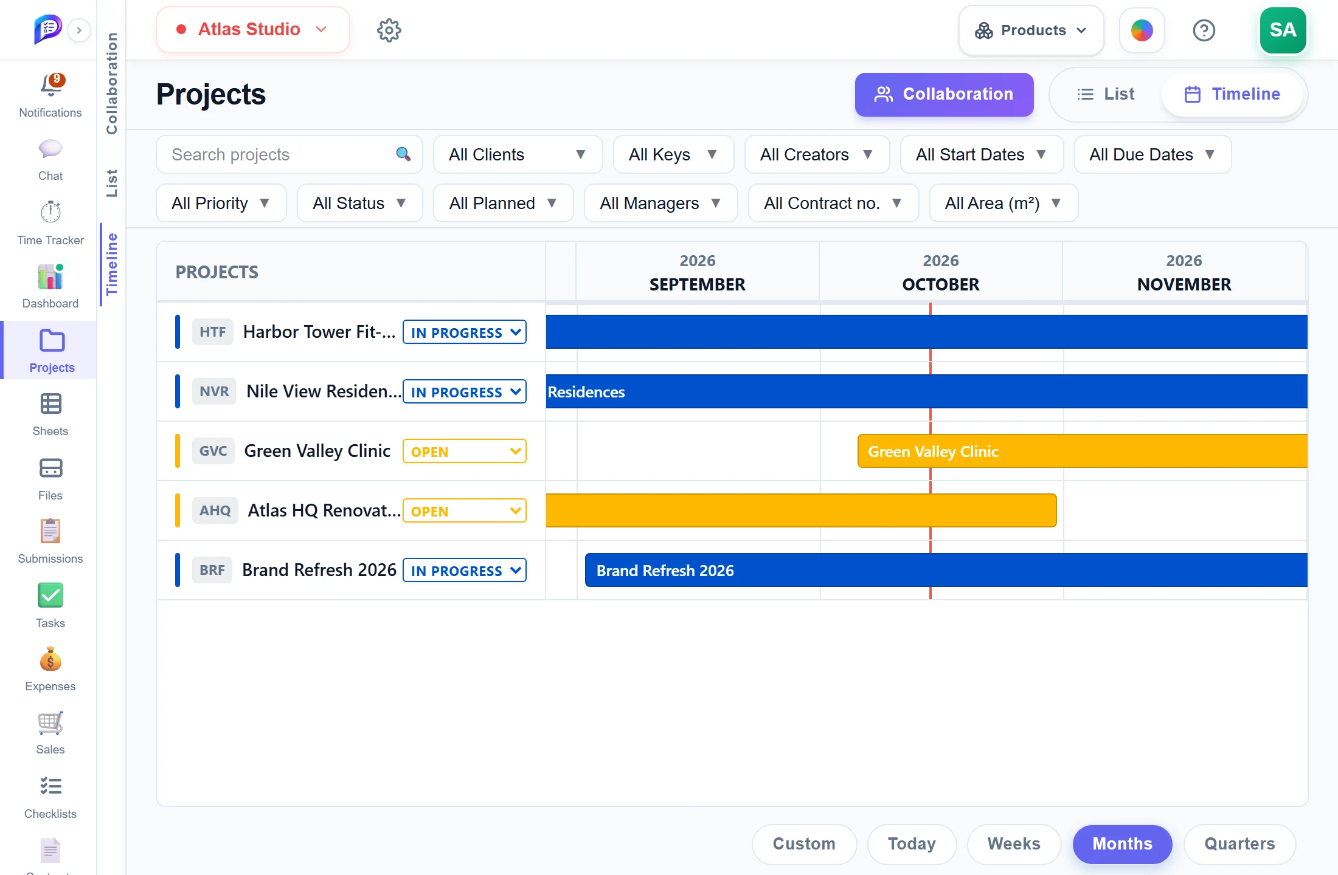Click into the Search projects field

coord(289,154)
